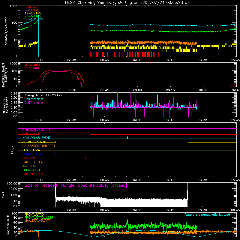Select the Collimator 9 legend label
The width and height of the screenshot is (240, 240).
point(34,103)
